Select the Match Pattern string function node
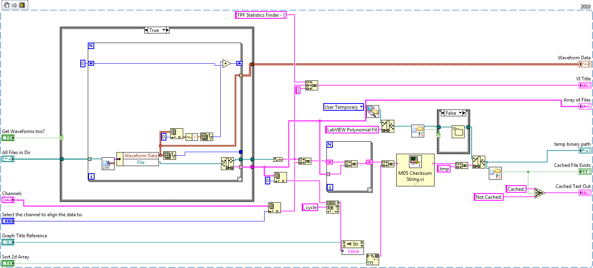 [x=333, y=207]
